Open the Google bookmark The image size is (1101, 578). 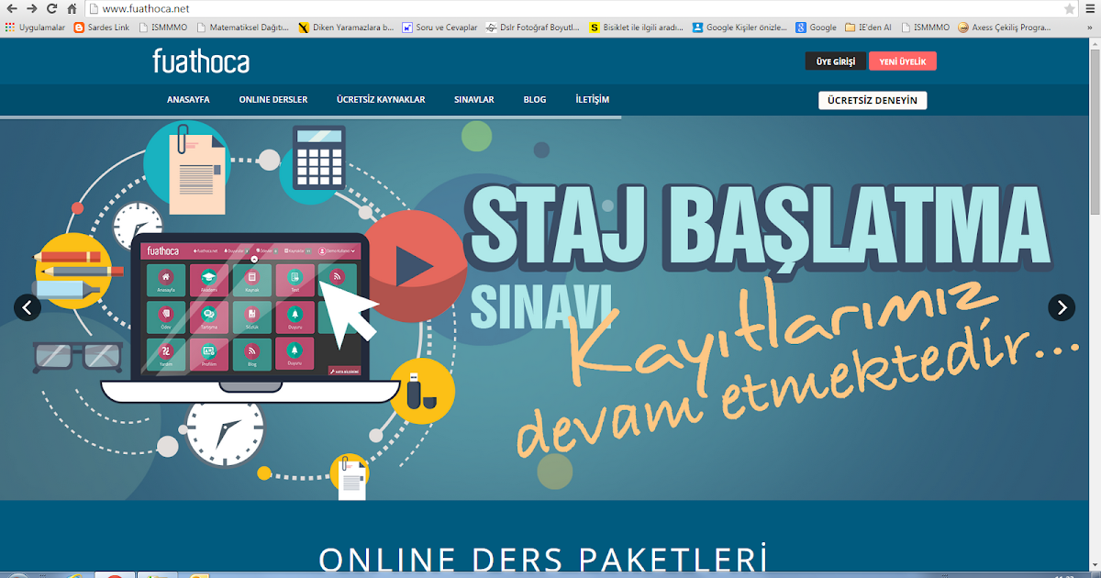(x=817, y=28)
